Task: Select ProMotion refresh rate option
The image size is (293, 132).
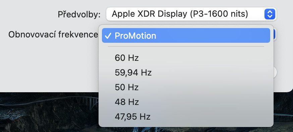Action: 186,35
